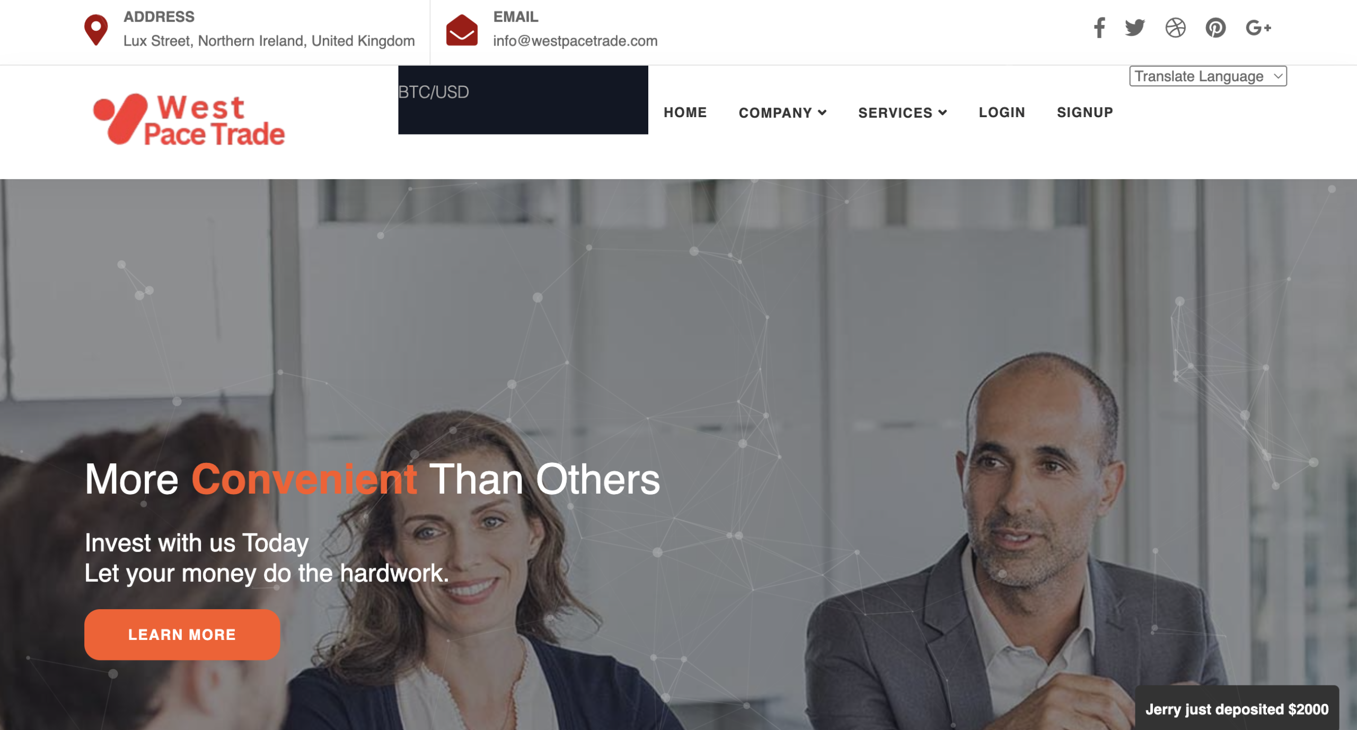The height and width of the screenshot is (730, 1357).
Task: Open the SIGNUP menu item
Action: coord(1085,112)
